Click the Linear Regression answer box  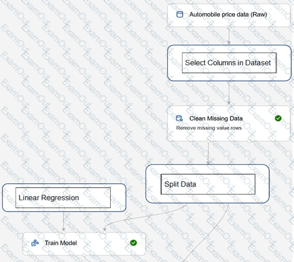tap(63, 198)
